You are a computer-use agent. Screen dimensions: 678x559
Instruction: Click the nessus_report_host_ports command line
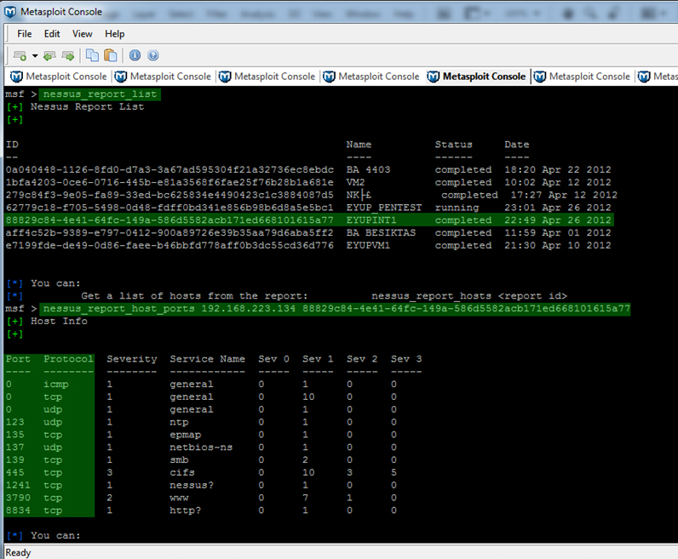click(x=336, y=309)
